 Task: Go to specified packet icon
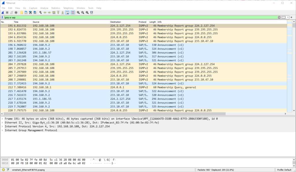click(54, 12)
